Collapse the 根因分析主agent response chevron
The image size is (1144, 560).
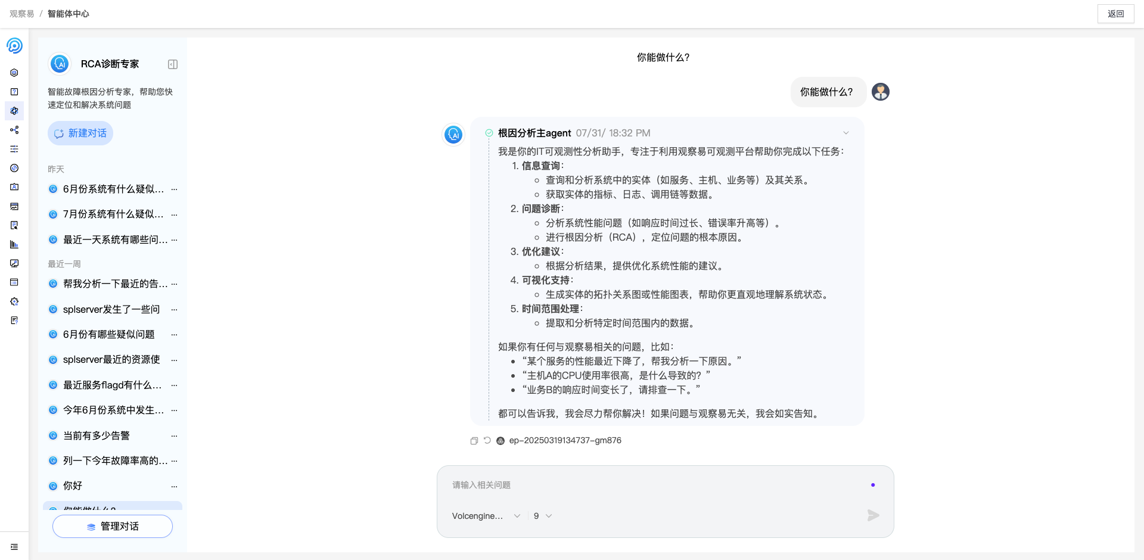(845, 133)
